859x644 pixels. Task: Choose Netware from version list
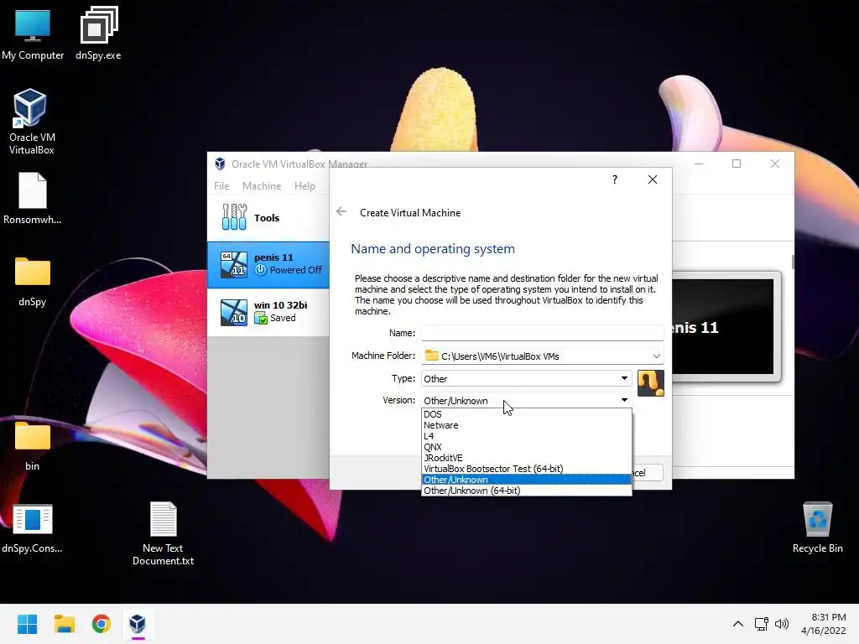tap(527, 425)
